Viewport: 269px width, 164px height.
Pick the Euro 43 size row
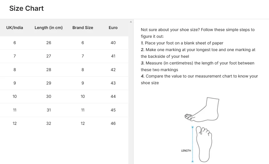click(64, 83)
